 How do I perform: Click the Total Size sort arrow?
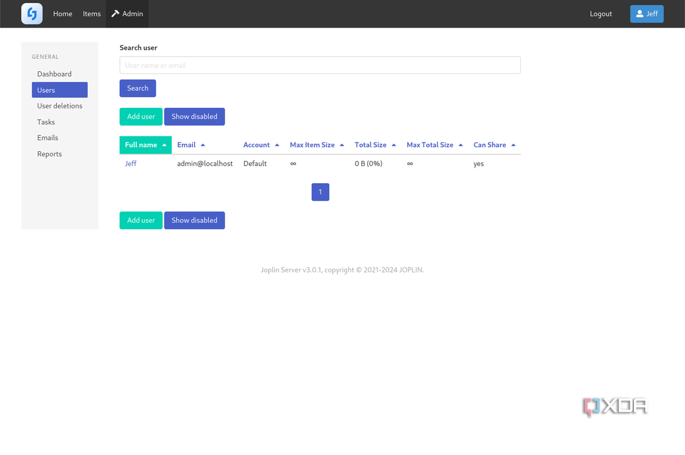[394, 145]
